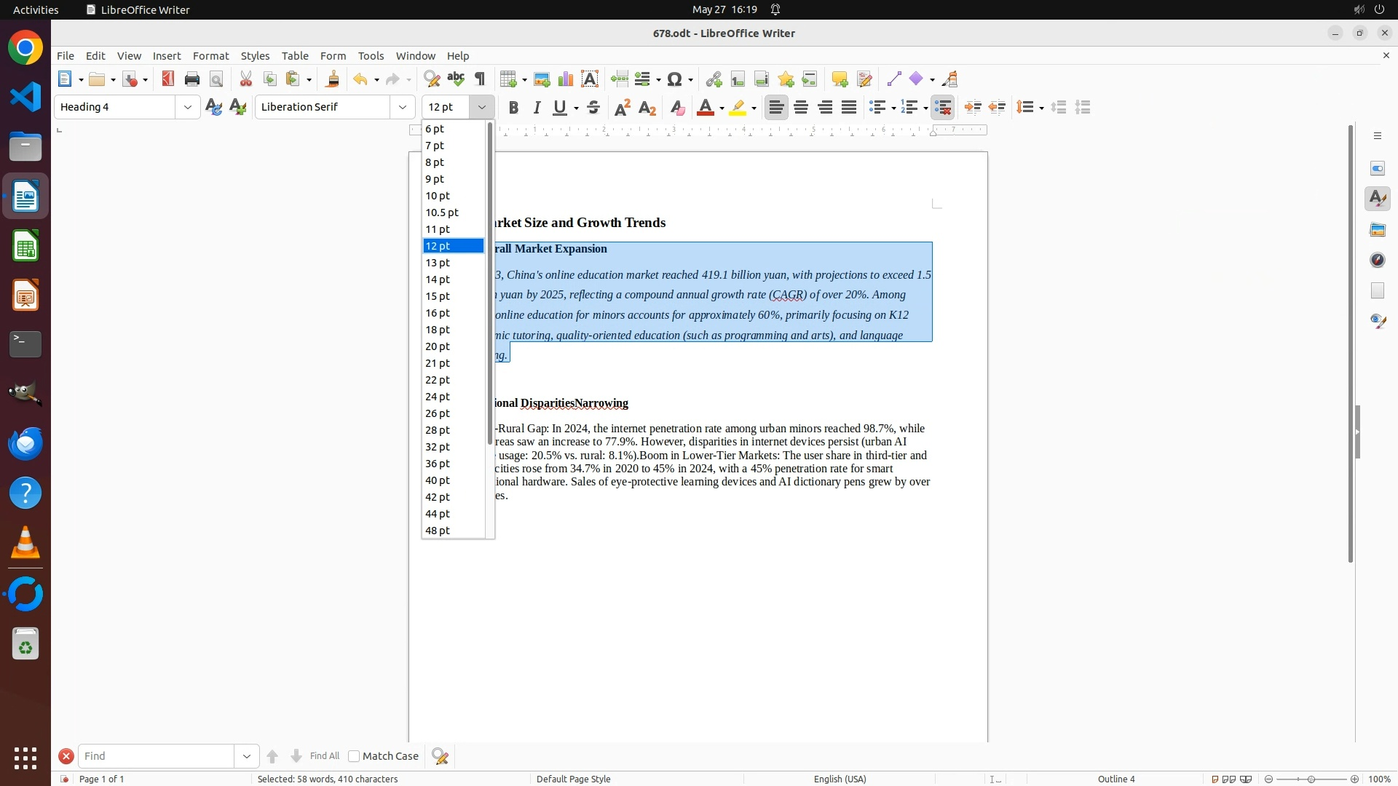Viewport: 1398px width, 786px height.
Task: Click the Insert Special Character omega icon
Action: coord(674,79)
